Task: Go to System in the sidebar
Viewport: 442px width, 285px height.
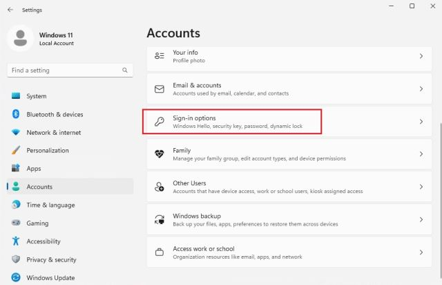Action: (37, 96)
